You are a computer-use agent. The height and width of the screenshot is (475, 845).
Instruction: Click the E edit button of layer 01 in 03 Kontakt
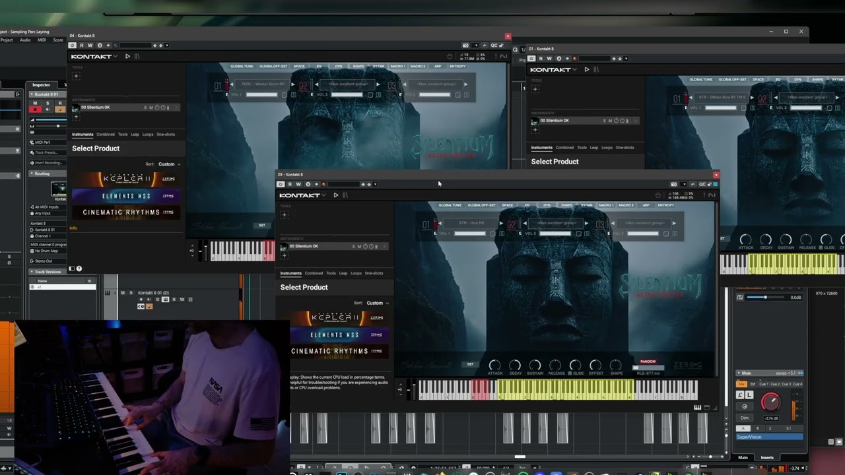(x=435, y=233)
